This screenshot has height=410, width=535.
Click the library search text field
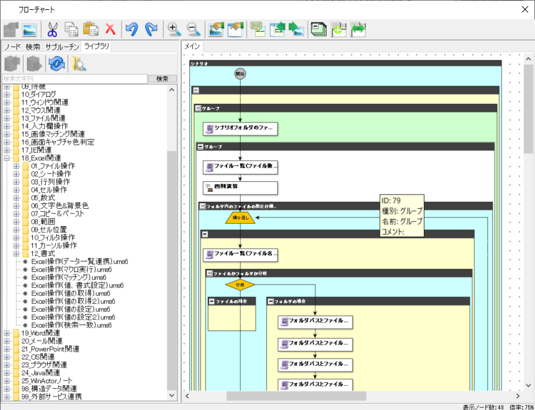[x=74, y=79]
